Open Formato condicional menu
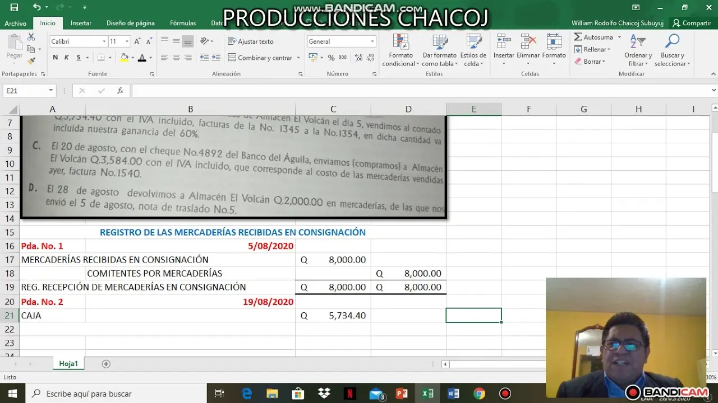 401,50
